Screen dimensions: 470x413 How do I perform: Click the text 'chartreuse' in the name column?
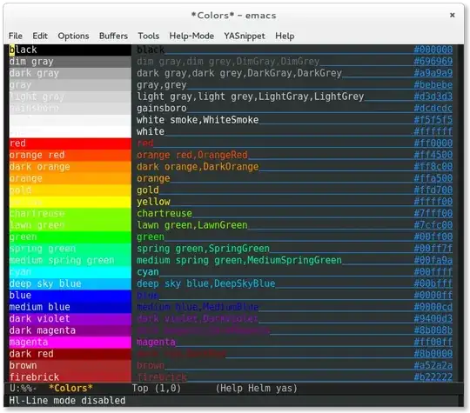click(164, 213)
